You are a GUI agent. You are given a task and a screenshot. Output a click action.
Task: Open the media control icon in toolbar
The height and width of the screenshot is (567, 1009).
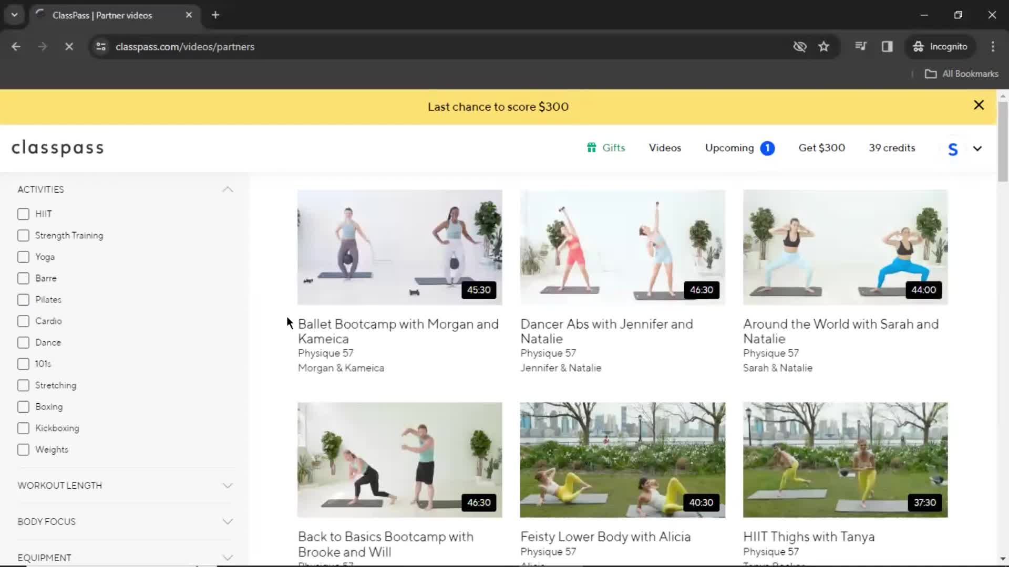pos(861,47)
